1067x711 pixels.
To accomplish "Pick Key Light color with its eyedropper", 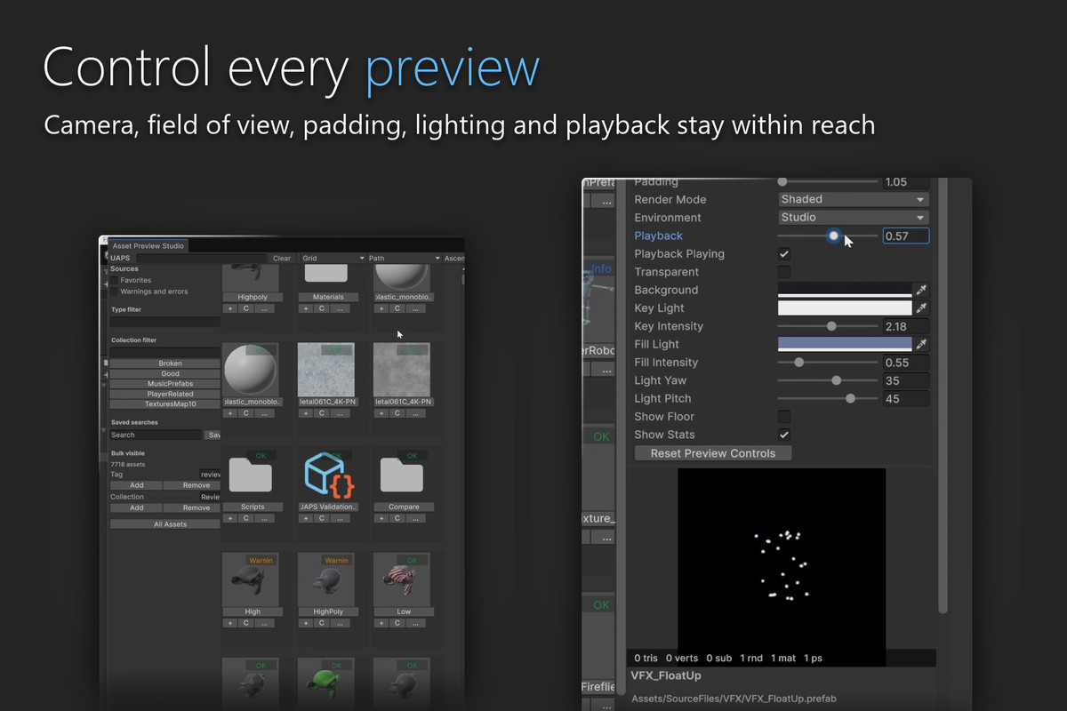I will (x=922, y=308).
